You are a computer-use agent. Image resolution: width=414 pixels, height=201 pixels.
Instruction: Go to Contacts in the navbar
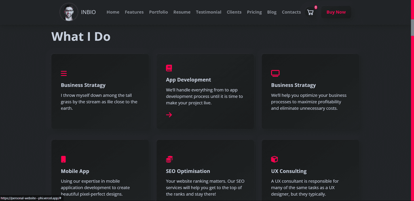(x=291, y=12)
